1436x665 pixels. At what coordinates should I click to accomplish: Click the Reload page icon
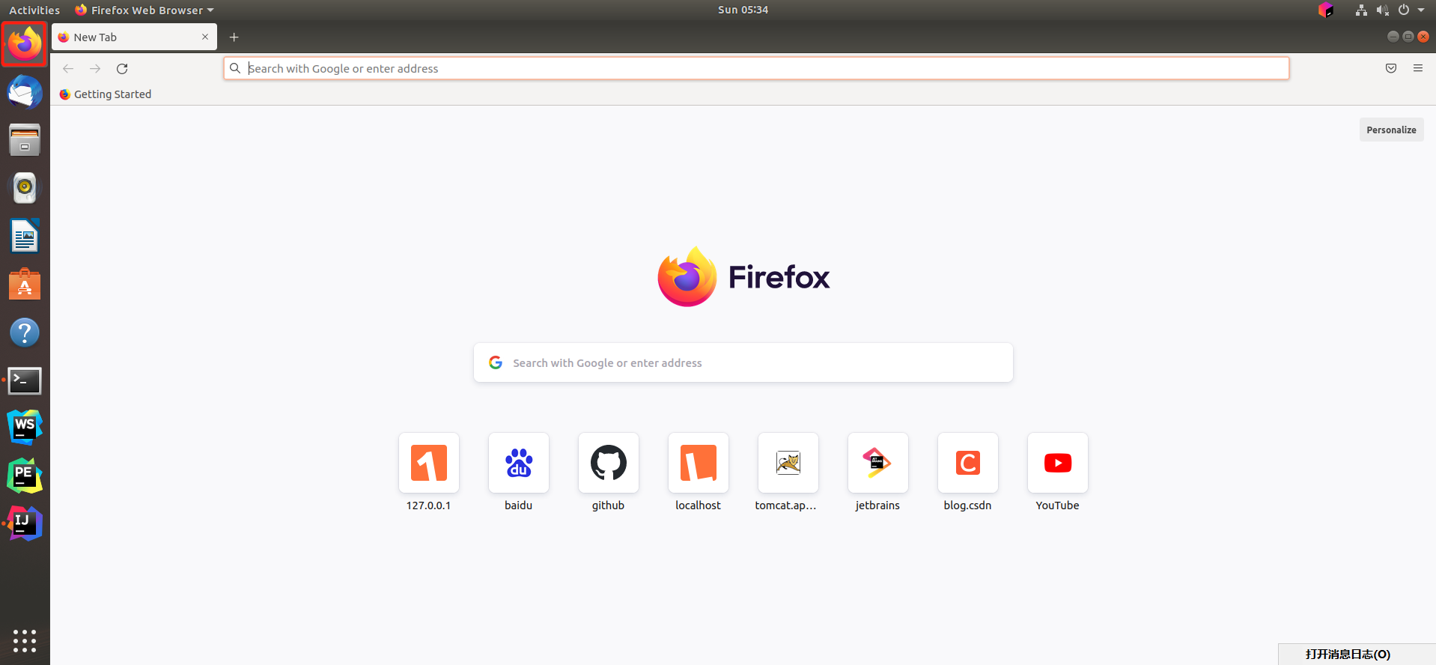point(122,69)
